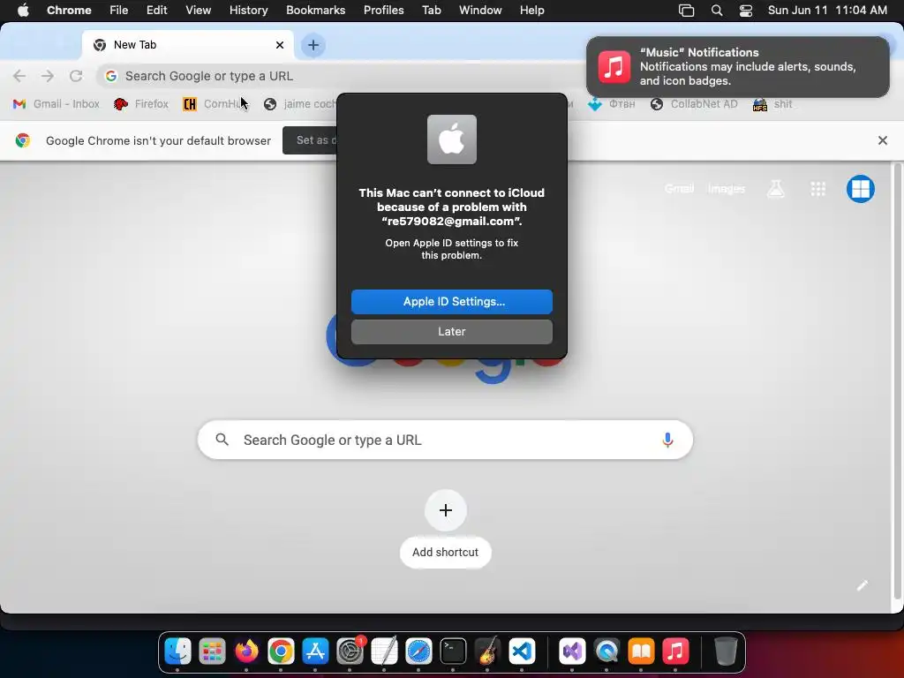Image resolution: width=904 pixels, height=678 pixels.
Task: Click the Images link on Google page
Action: (727, 189)
